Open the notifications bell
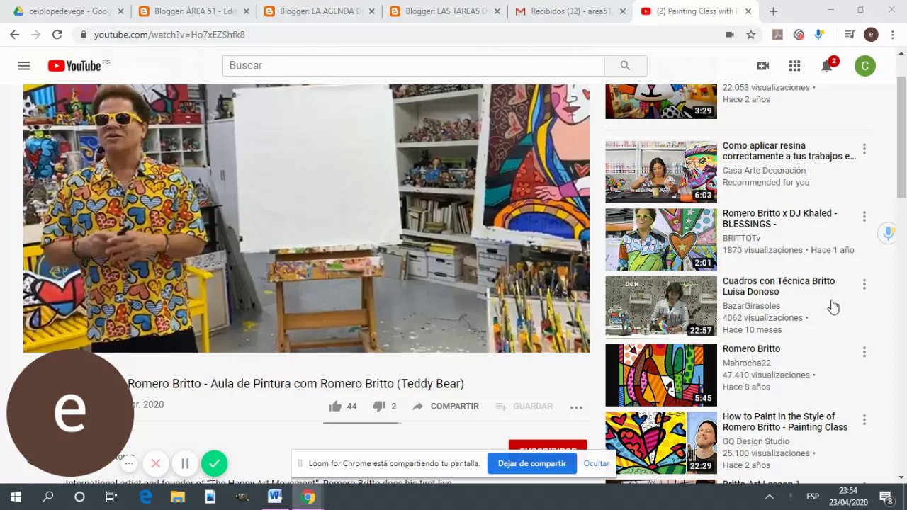Image resolution: width=907 pixels, height=510 pixels. tap(826, 66)
